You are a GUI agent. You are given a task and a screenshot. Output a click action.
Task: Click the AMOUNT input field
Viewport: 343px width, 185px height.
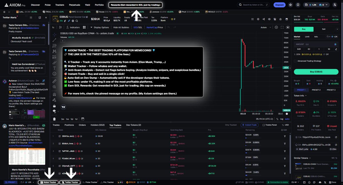coord(316,44)
